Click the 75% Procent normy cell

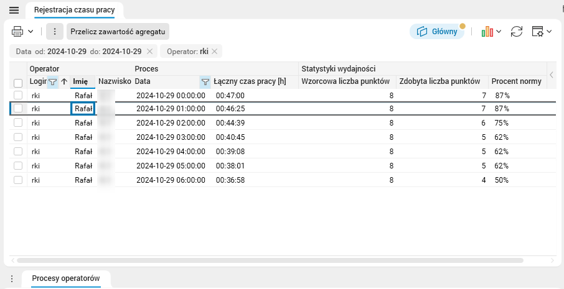tap(501, 123)
